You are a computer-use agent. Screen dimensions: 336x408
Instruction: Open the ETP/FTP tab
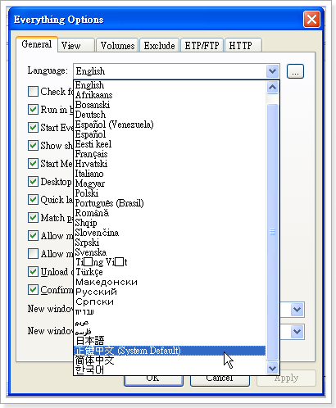click(202, 45)
